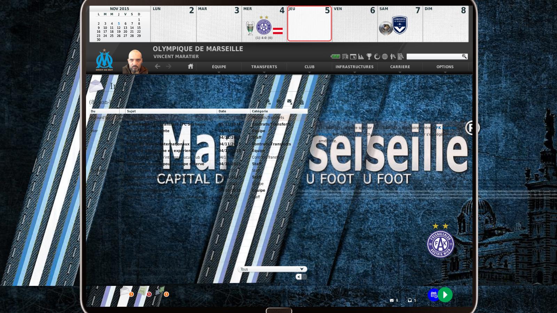Click the green battery status icon
The image size is (557, 313).
[336, 56]
